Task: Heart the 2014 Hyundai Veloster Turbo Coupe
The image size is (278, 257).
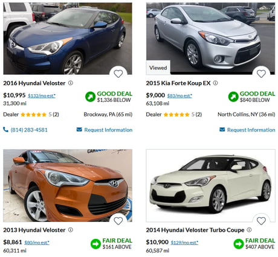Action: point(261,221)
